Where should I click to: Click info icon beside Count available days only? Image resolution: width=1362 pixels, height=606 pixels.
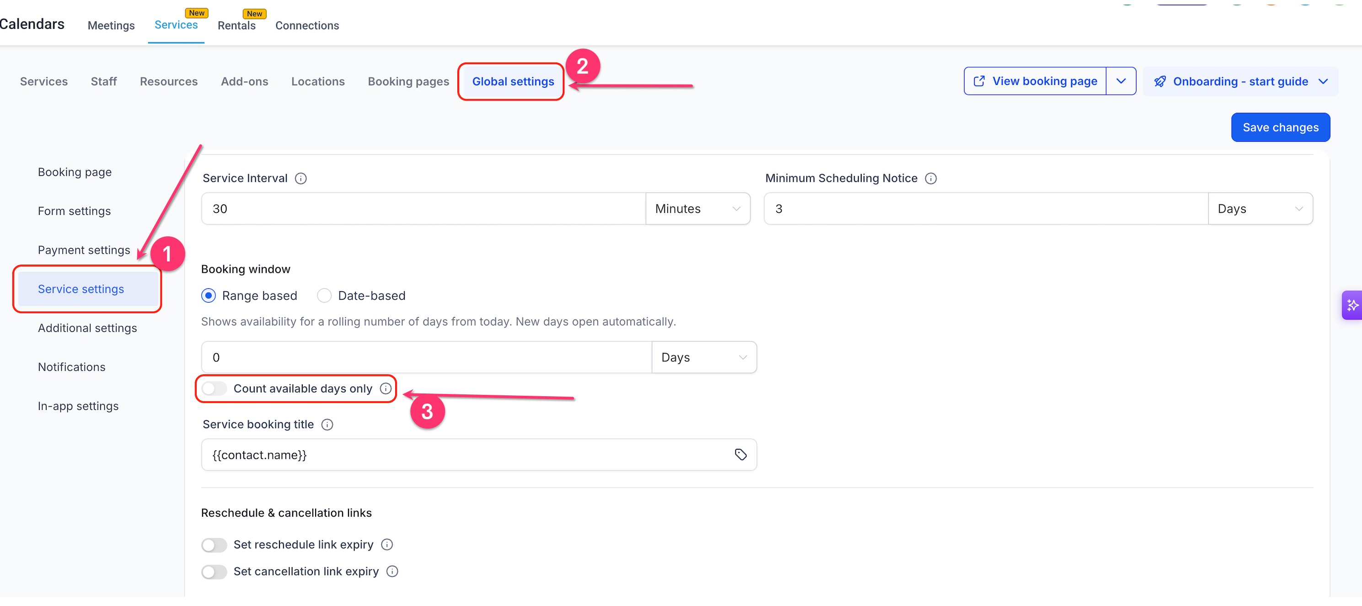pos(386,389)
